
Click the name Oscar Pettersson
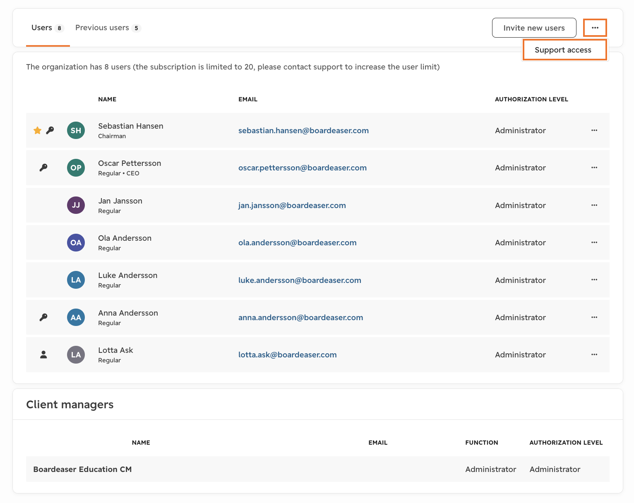[x=130, y=163]
